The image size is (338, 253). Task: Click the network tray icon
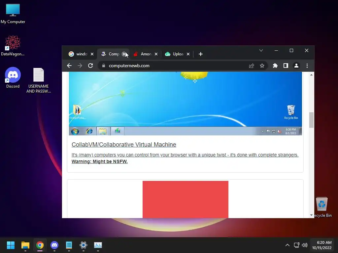pos(297,245)
